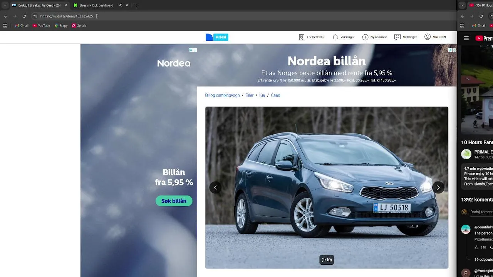Click the Nordea billån banner headline
The image size is (493, 277).
[327, 61]
